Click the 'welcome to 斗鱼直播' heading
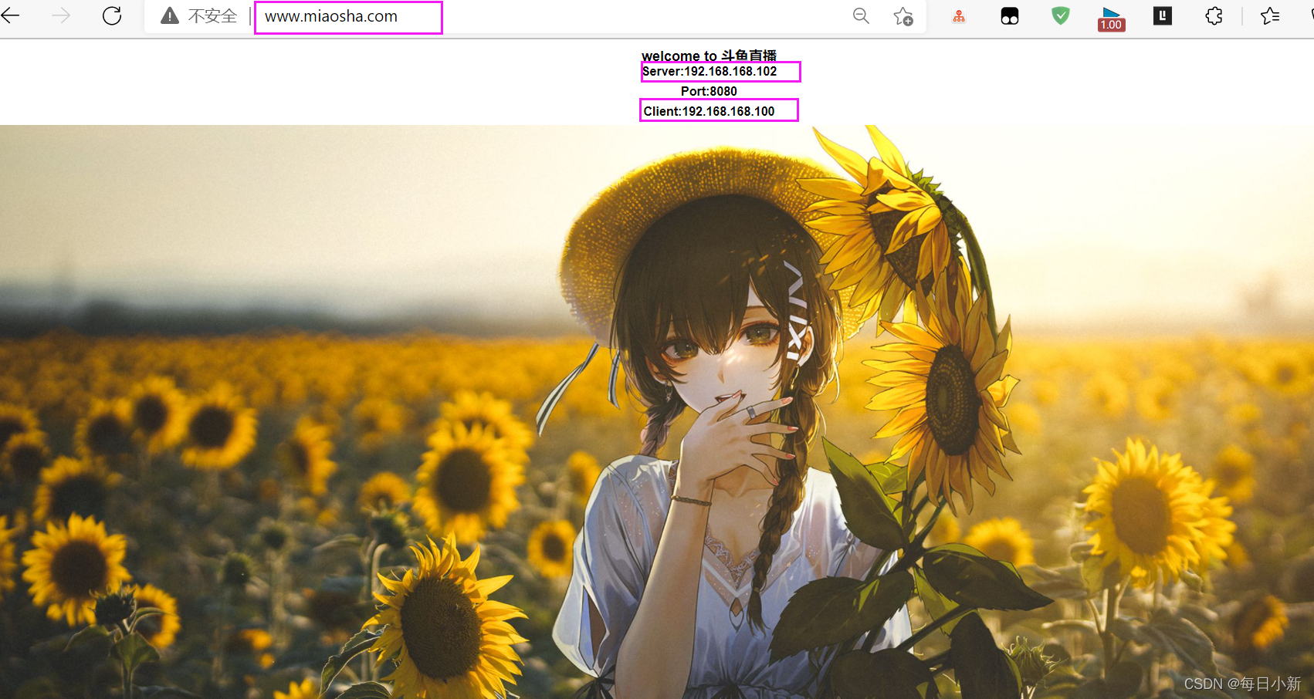Screen dimensions: 1314x699 click(x=709, y=56)
